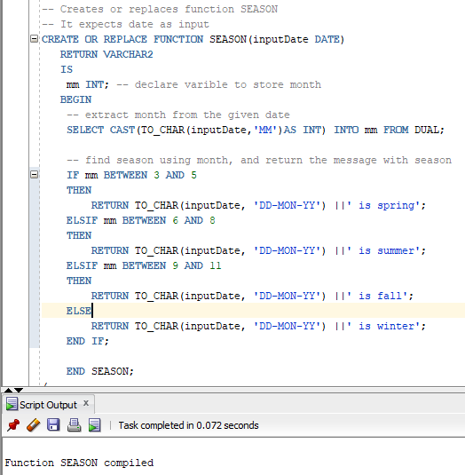
Task: Click the 'IS' keyword line
Action: pos(67,69)
